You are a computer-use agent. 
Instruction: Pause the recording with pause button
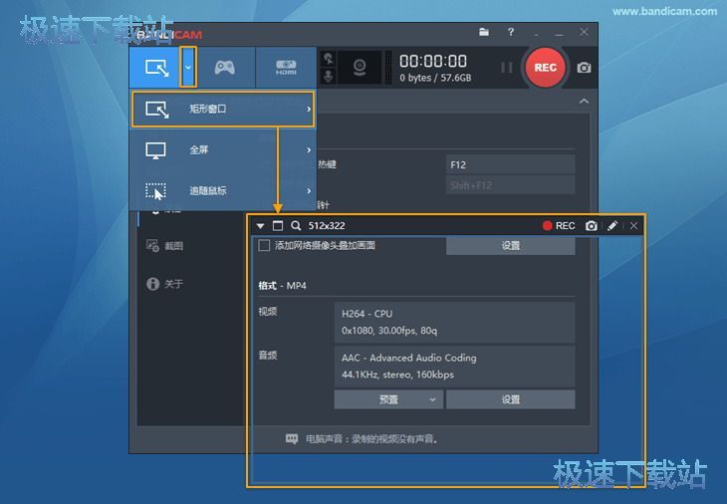click(x=507, y=68)
